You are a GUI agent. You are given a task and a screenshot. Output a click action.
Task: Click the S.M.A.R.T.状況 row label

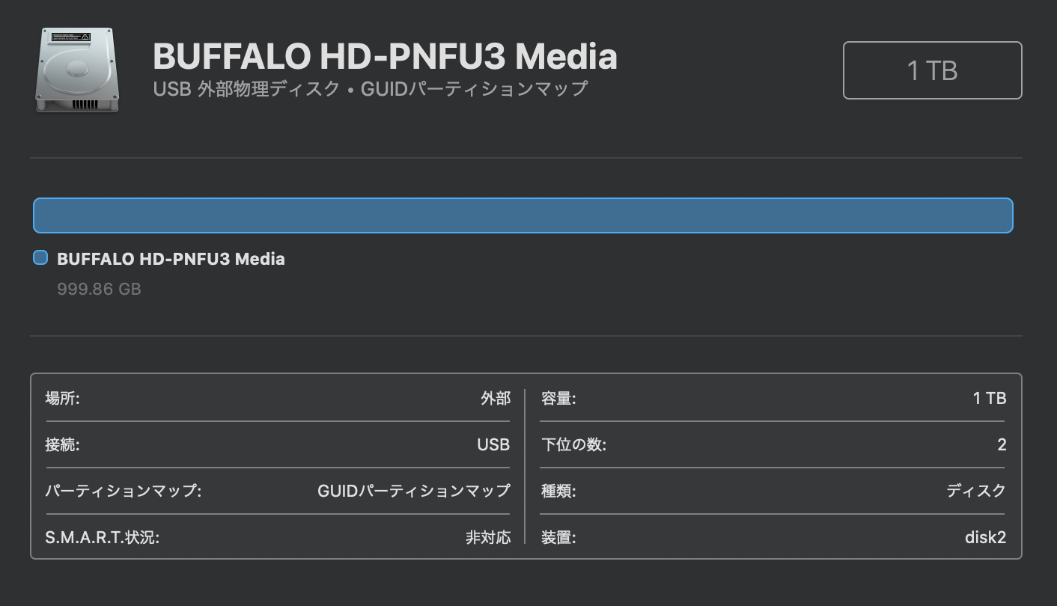pyautogui.click(x=102, y=537)
